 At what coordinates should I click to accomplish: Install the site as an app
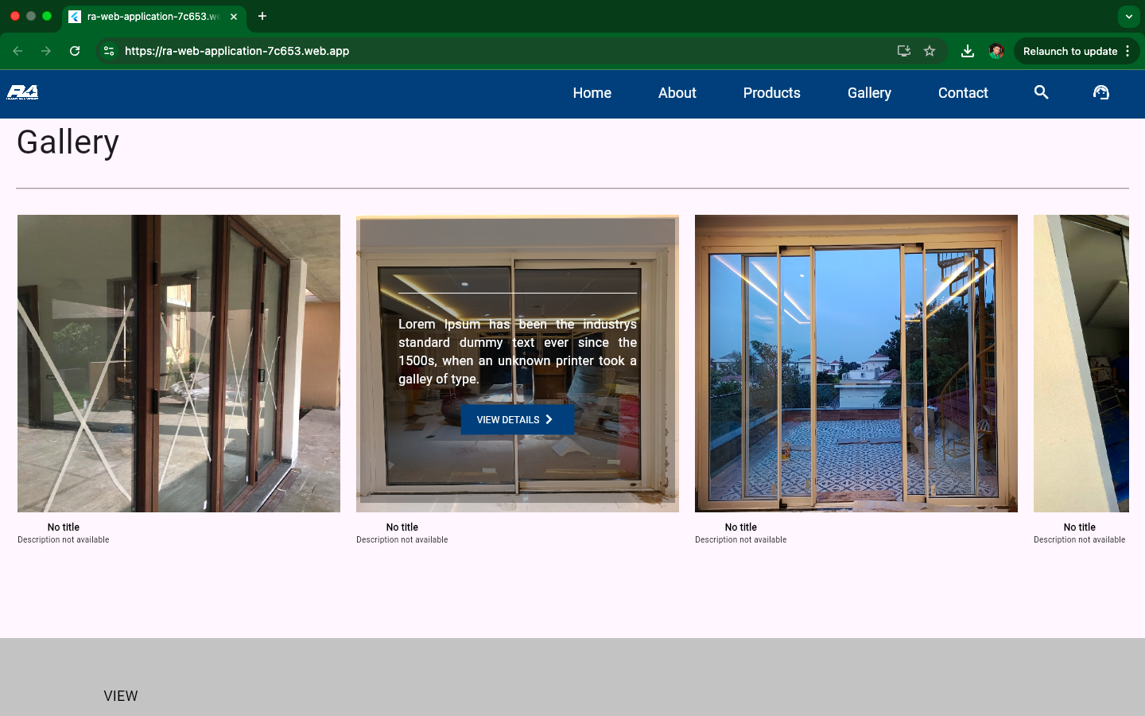(x=903, y=50)
